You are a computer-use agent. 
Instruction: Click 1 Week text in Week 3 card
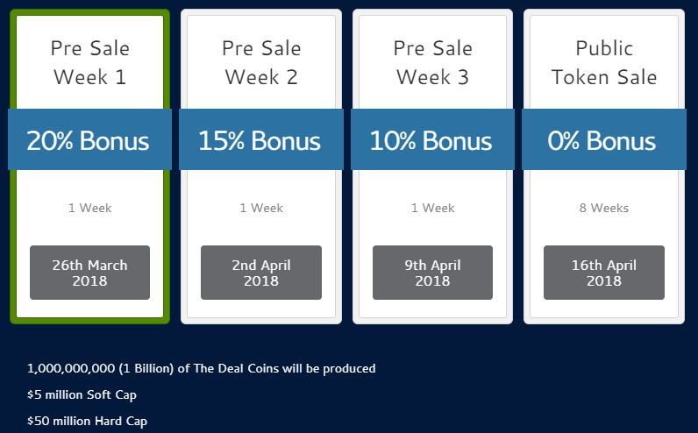point(432,208)
